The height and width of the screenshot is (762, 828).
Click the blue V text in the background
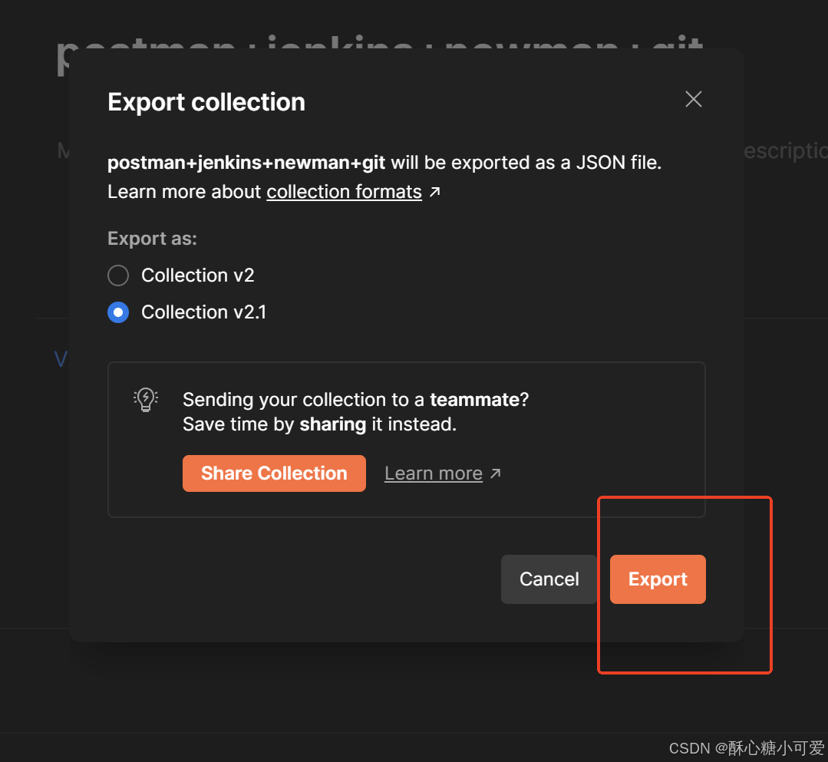click(x=61, y=358)
